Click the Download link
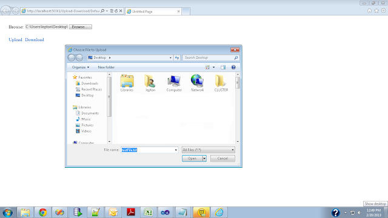This screenshot has height=218, width=388. pyautogui.click(x=35, y=39)
